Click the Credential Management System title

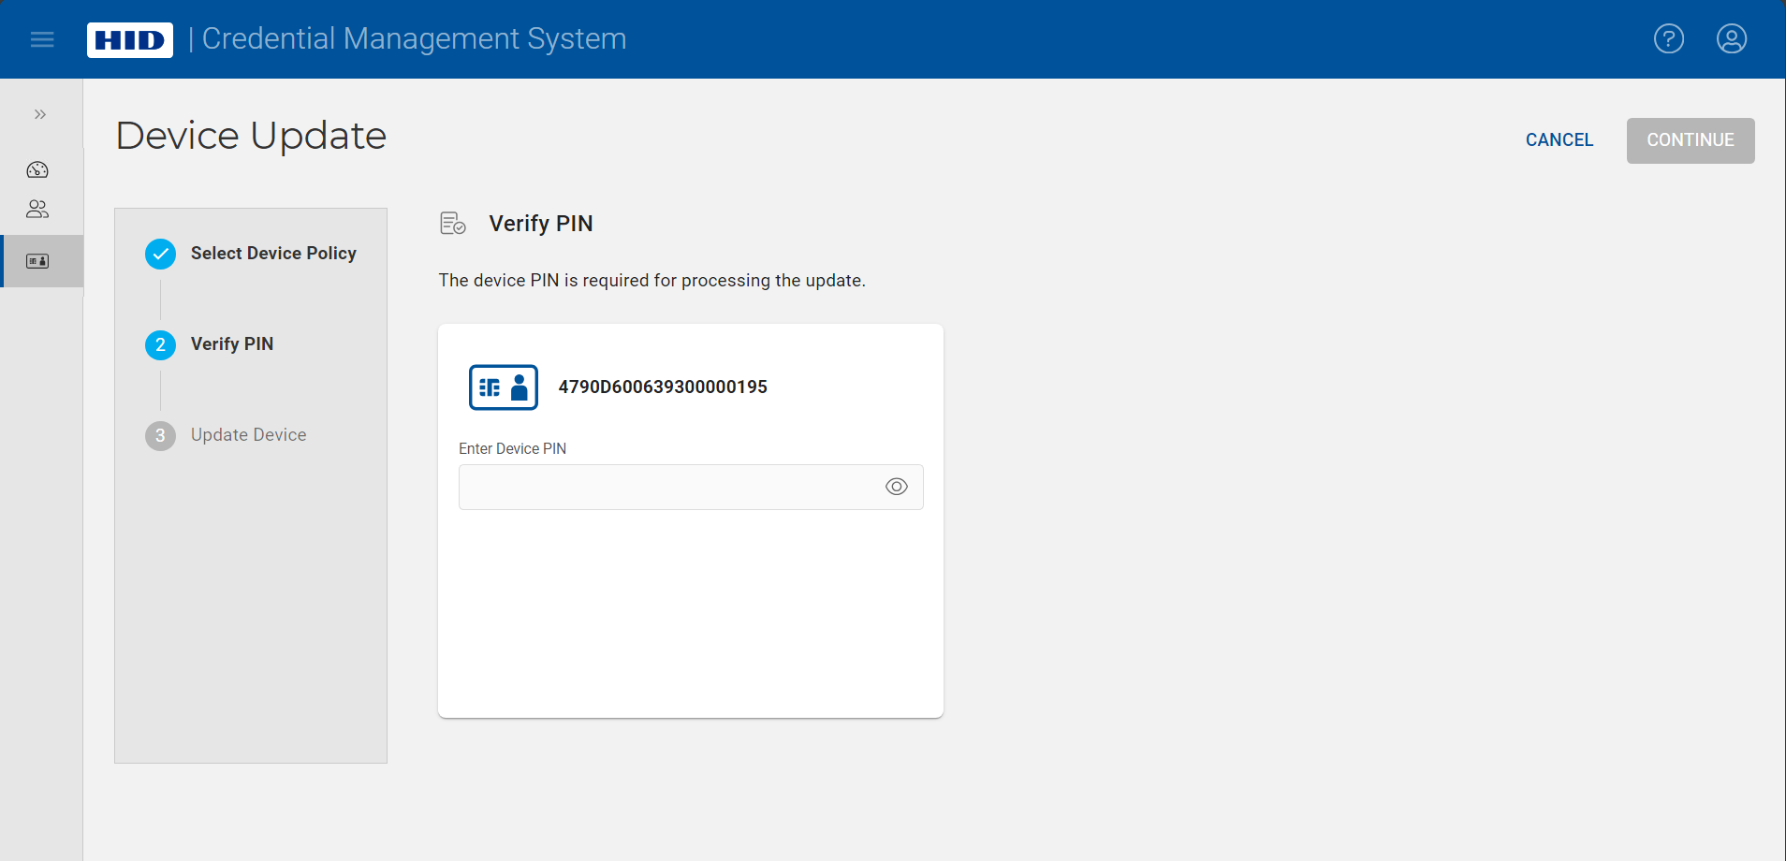[415, 39]
